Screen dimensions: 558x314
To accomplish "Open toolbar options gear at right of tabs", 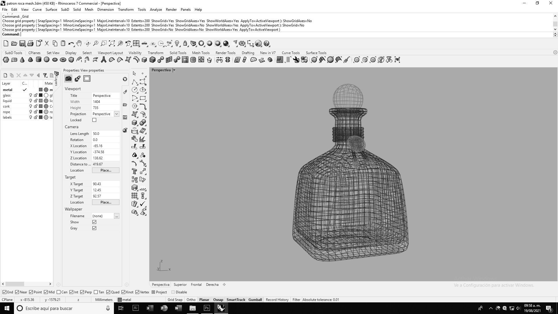I will pos(555,53).
